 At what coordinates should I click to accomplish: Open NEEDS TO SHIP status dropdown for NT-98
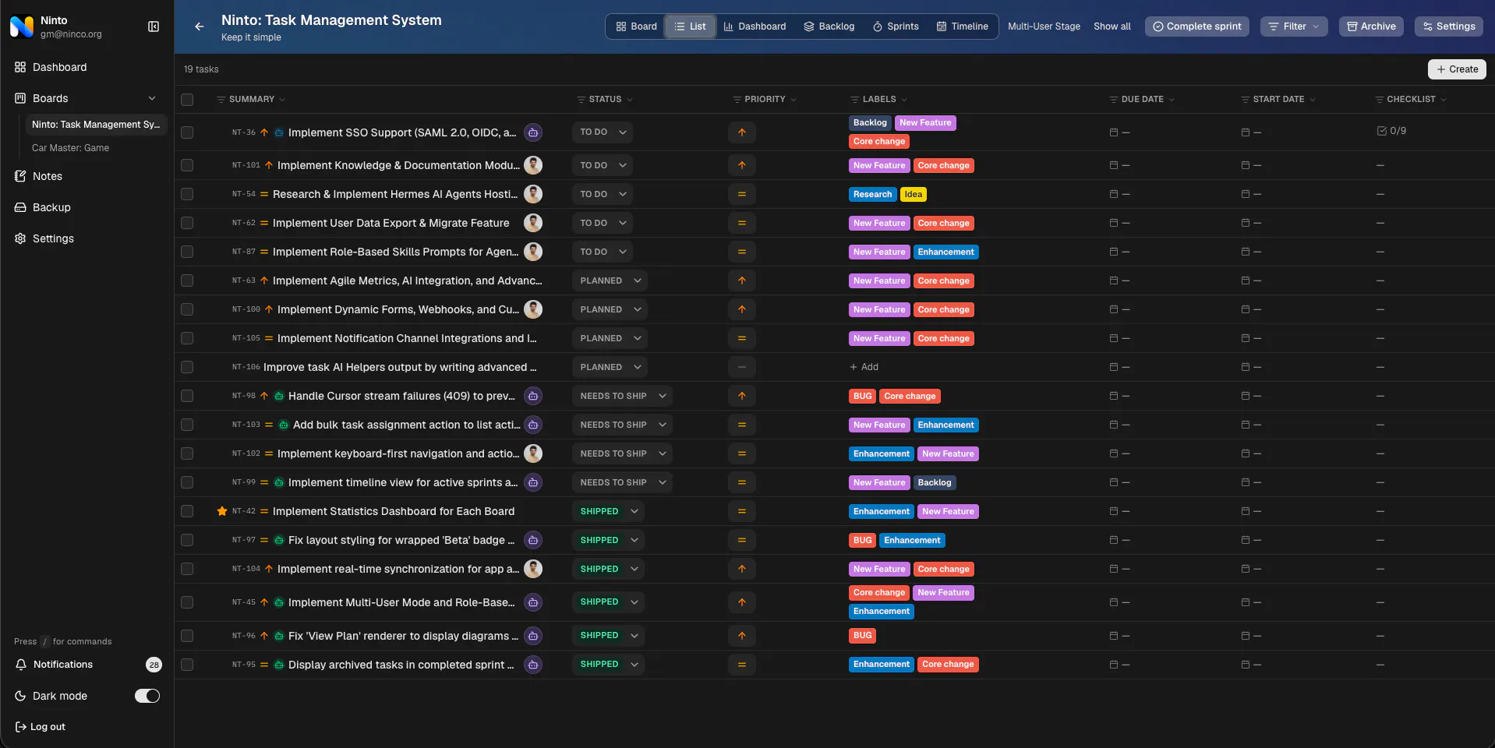622,396
